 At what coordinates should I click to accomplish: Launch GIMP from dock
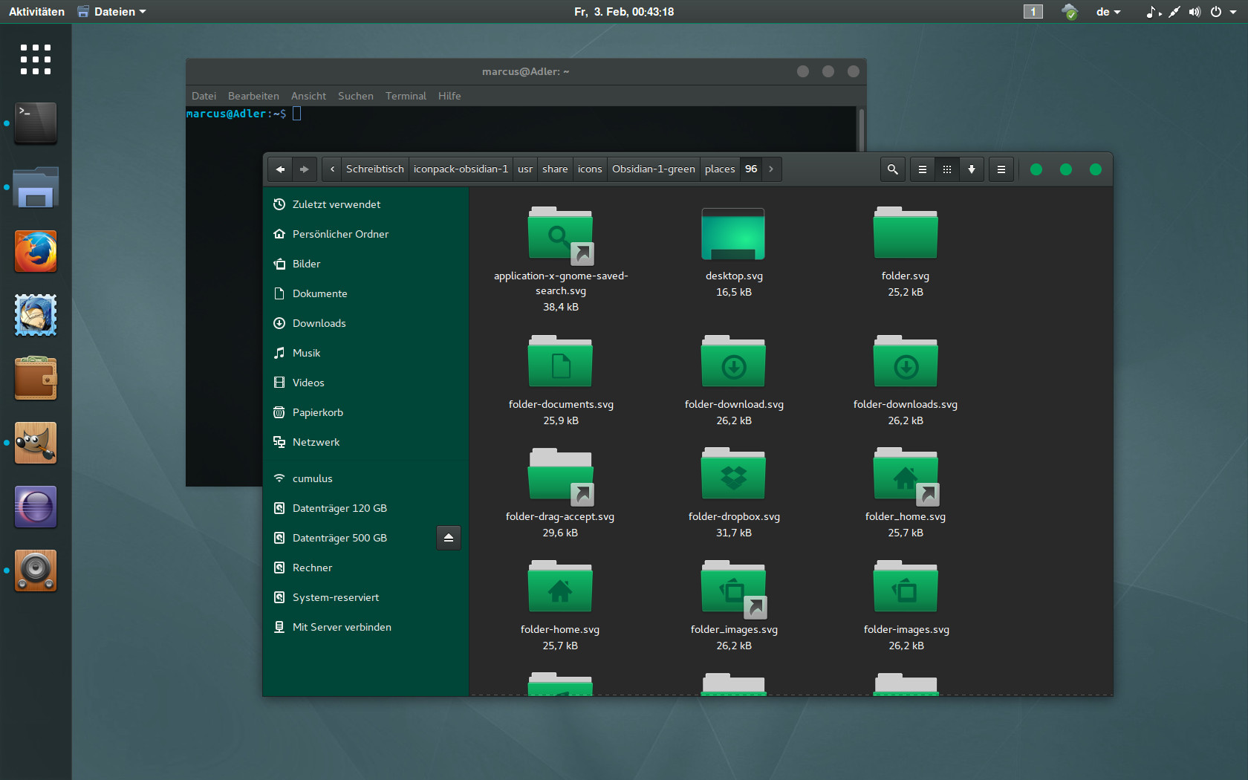pos(36,443)
